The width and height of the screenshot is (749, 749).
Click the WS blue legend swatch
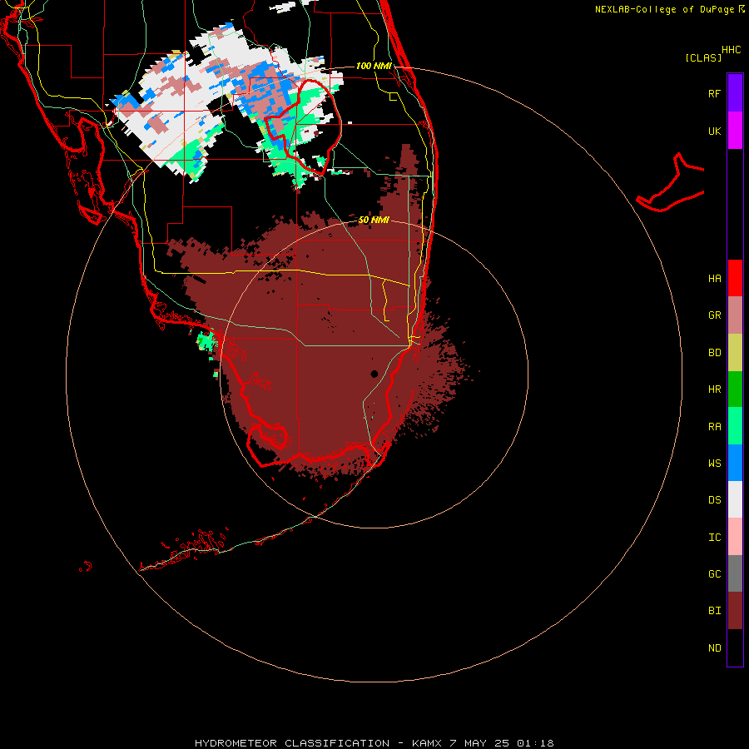coord(735,463)
